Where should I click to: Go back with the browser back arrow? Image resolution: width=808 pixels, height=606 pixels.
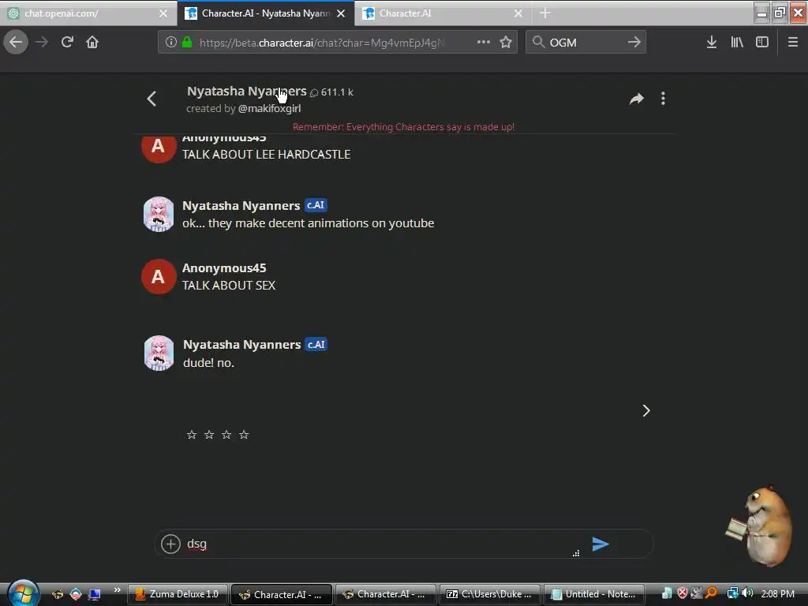[x=16, y=43]
